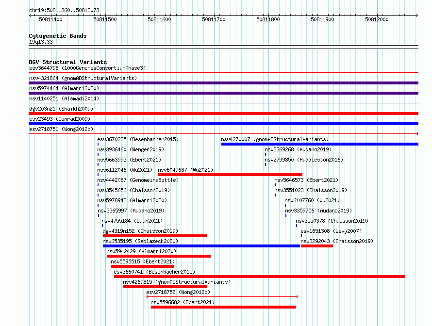
Task: Click nsv2799850 Huddleston2016 label
Action: coord(303,160)
